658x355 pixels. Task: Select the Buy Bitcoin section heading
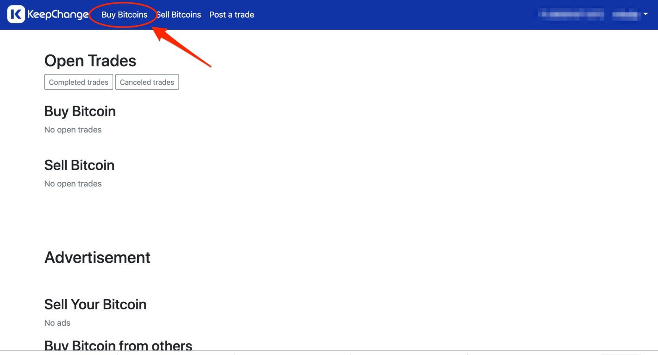point(80,111)
